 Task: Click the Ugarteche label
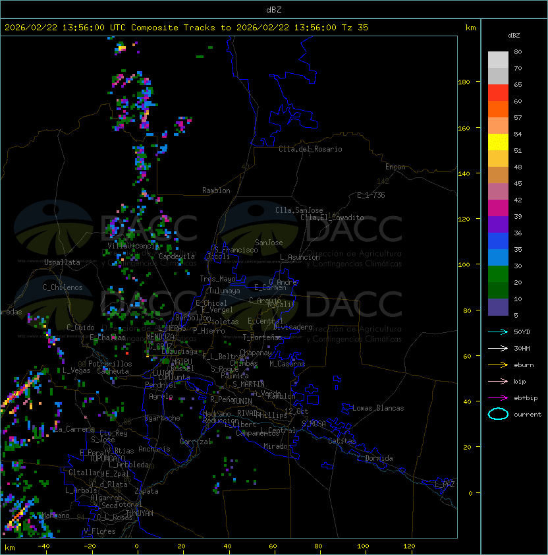(163, 418)
